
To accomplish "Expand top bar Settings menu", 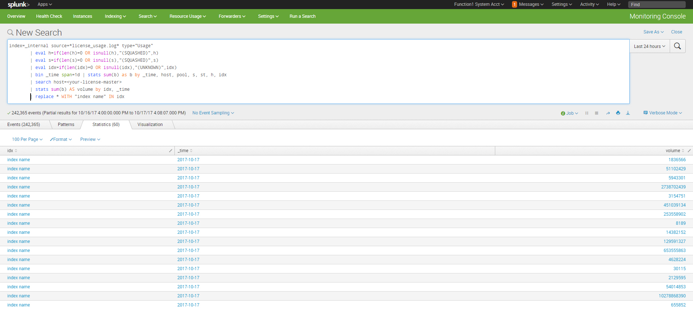I will [562, 4].
